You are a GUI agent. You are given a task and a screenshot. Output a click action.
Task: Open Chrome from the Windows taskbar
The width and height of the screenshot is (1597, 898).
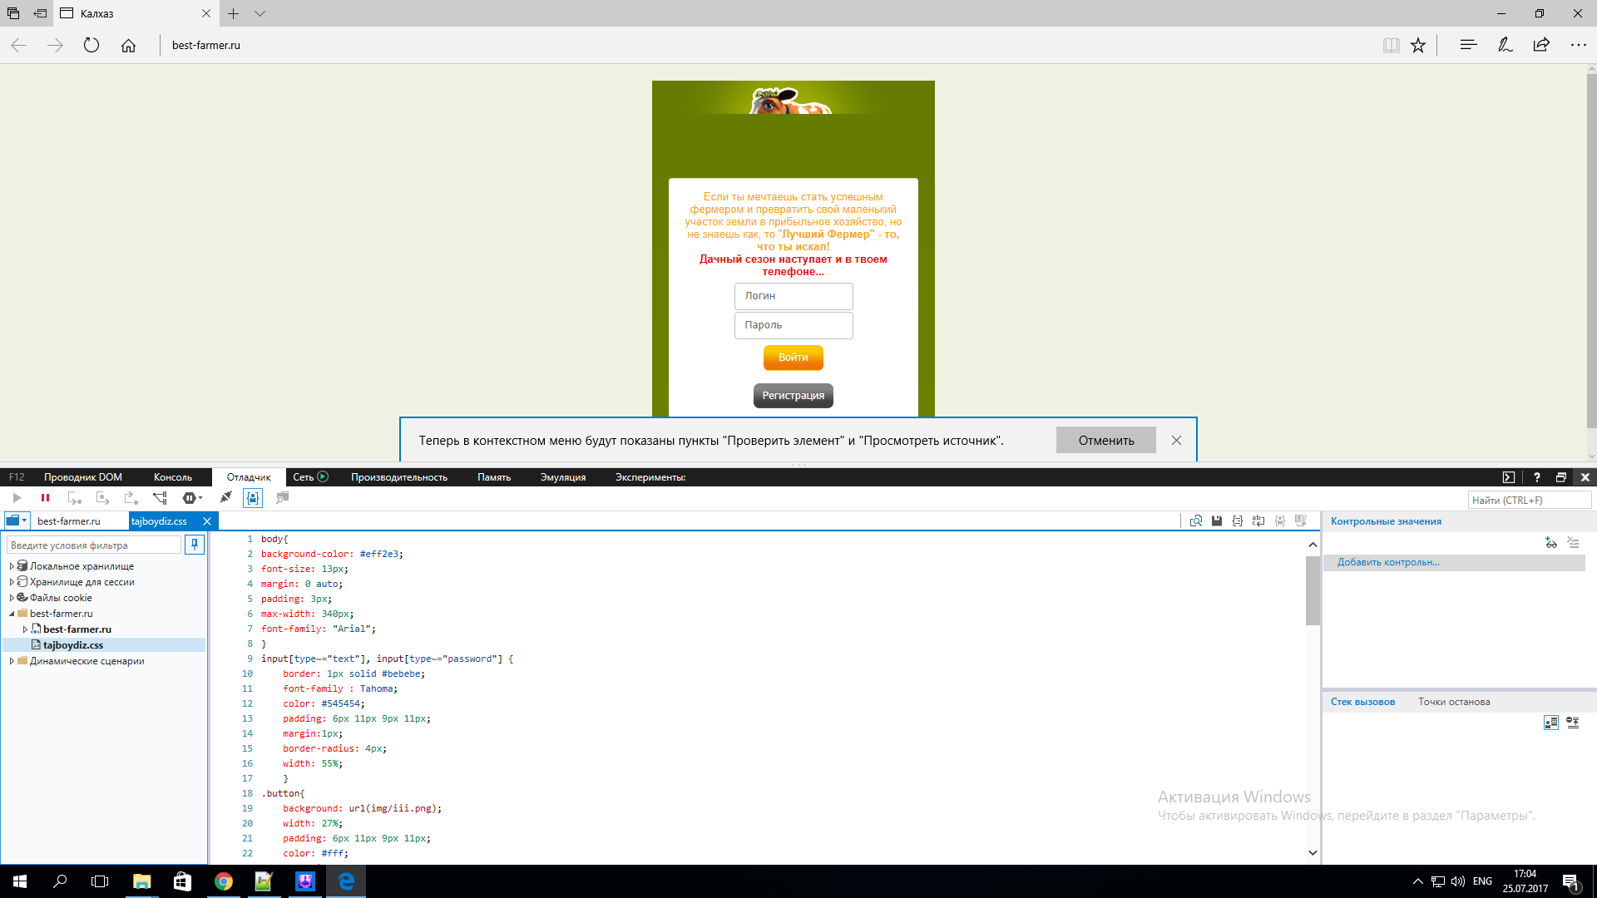click(223, 881)
